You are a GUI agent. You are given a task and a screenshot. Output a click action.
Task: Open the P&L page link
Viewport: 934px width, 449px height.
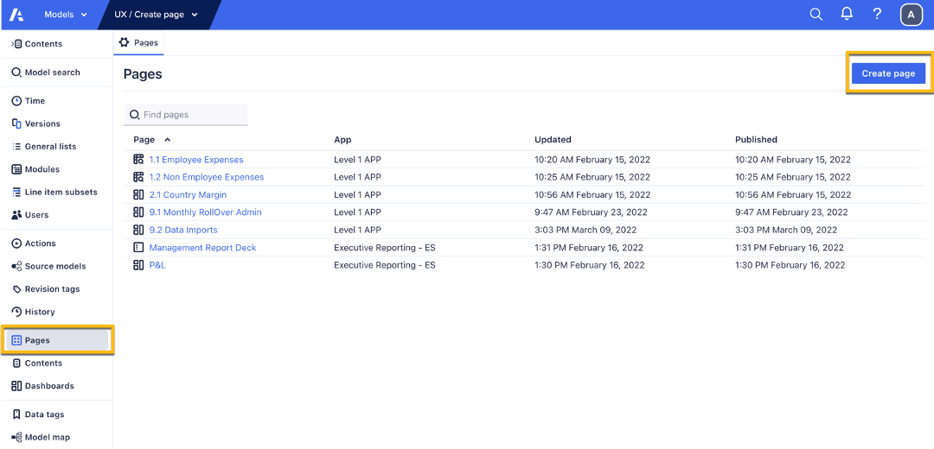click(157, 265)
